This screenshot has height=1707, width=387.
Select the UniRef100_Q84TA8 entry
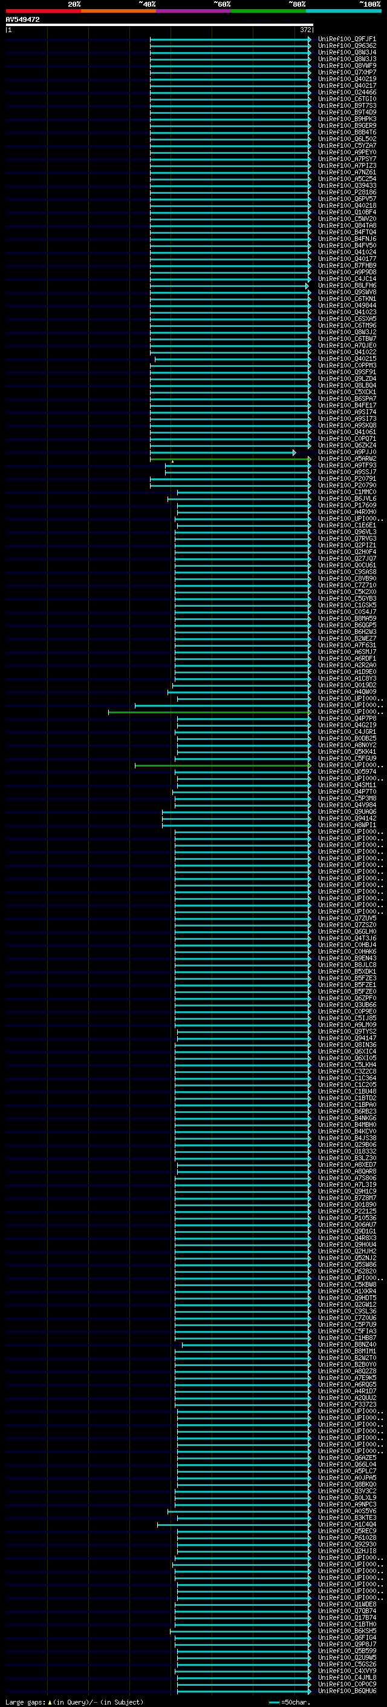click(346, 225)
